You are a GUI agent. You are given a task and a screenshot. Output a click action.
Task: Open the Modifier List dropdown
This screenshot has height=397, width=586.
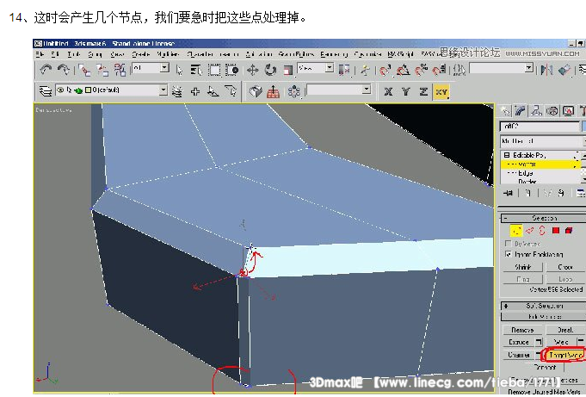[543, 141]
